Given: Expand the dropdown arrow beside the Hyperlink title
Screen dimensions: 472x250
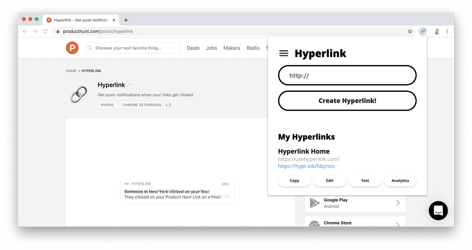Looking at the screenshot, I should (130, 85).
